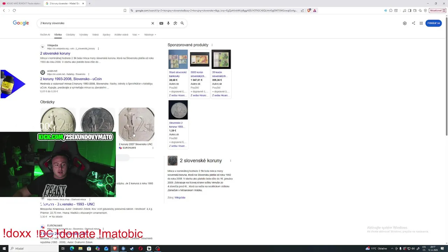The width and height of the screenshot is (448, 252).
Task: Open the 20 korún slovenských product thumbnail
Action: [221, 59]
